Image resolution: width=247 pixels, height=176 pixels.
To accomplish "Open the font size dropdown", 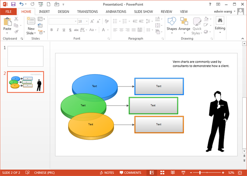I will [x=86, y=21].
